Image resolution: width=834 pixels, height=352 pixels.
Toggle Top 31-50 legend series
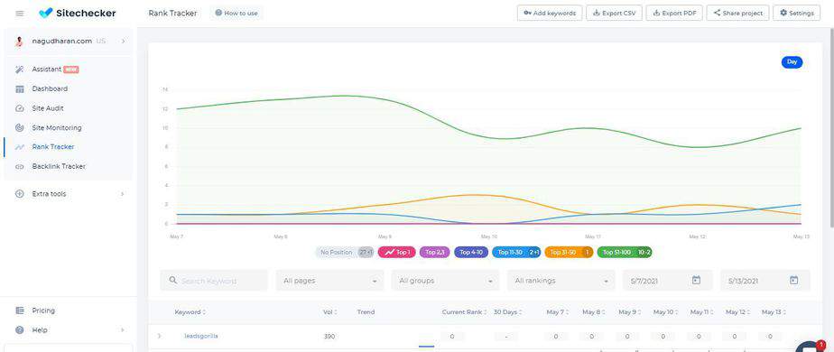(569, 253)
